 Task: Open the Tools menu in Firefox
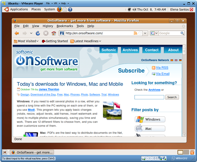coord(80,26)
